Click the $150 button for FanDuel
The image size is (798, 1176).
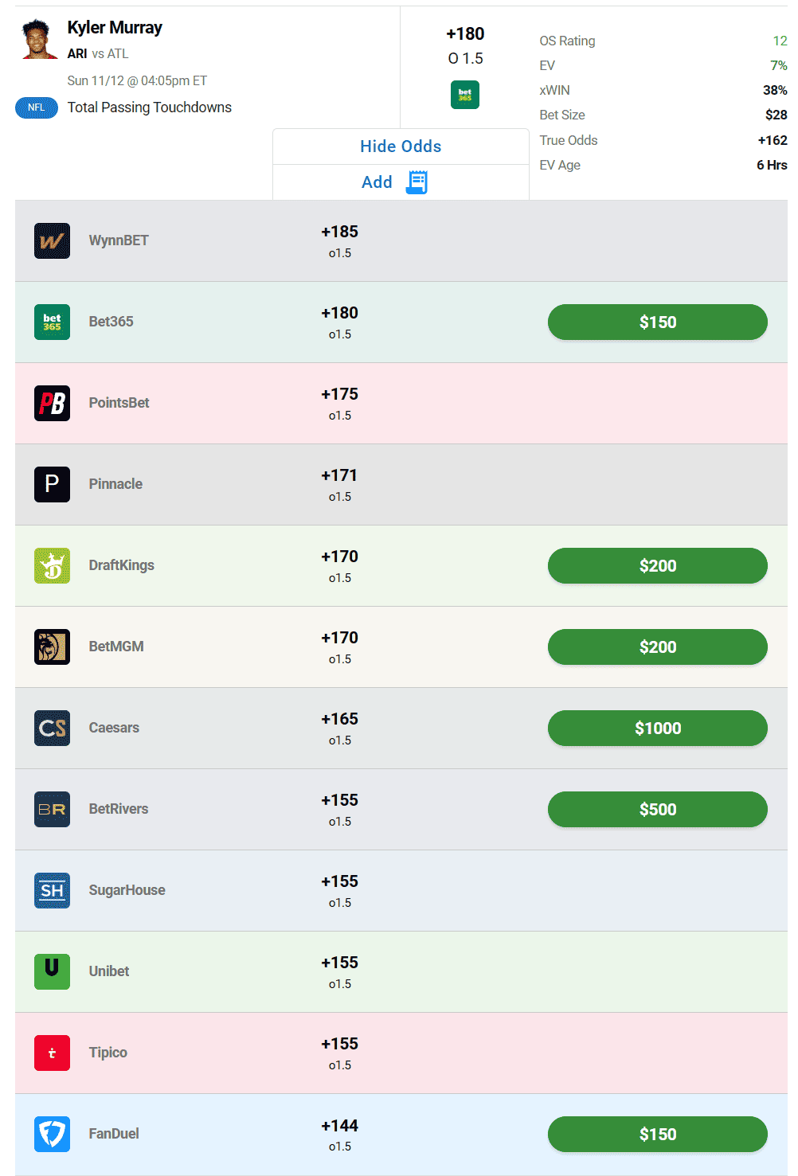coord(658,1134)
